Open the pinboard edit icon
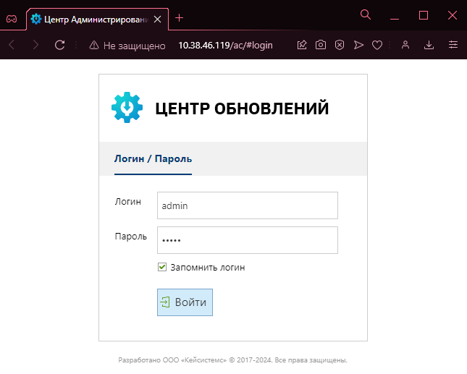 click(302, 45)
